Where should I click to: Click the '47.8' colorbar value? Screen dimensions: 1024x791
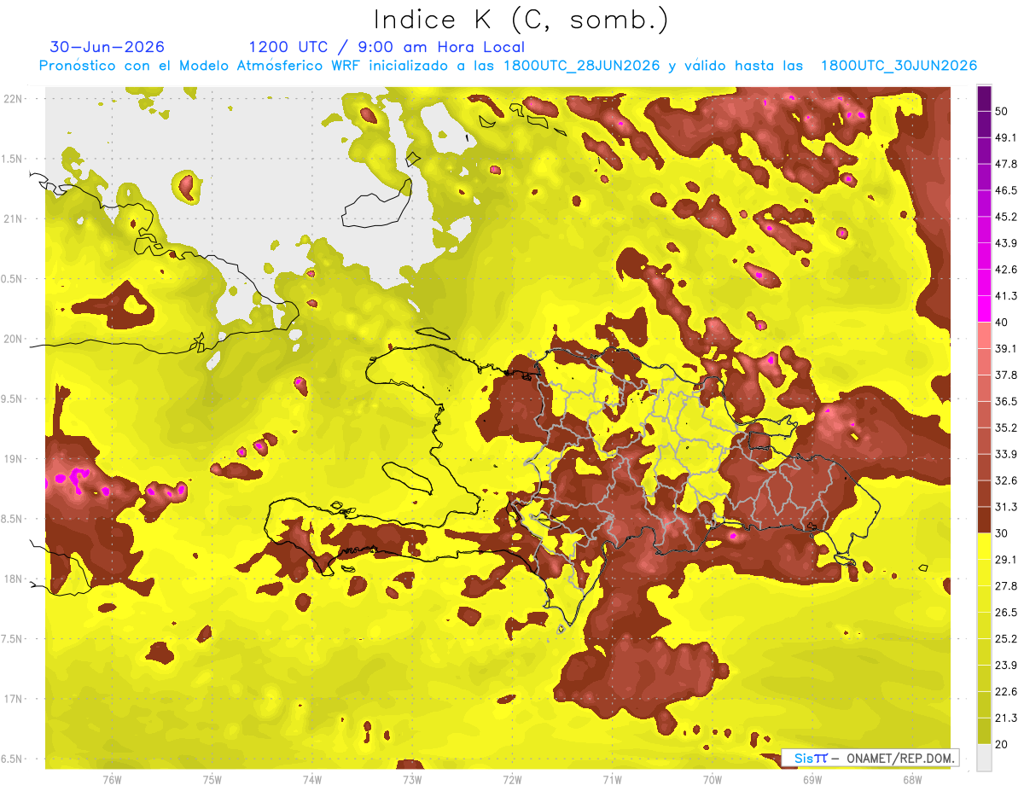click(x=1005, y=164)
